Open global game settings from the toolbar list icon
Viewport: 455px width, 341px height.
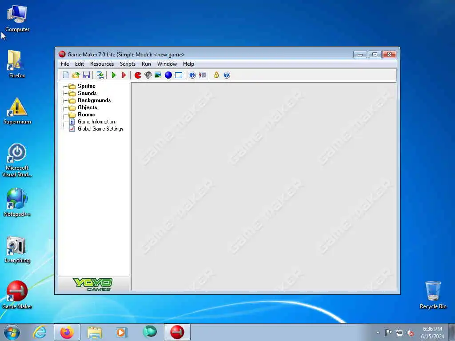point(203,75)
